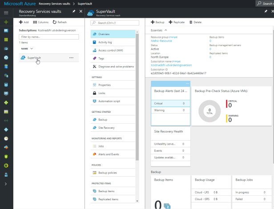This screenshot has height=209, width=274.
Task: Refresh the vaults list
Action: (x=60, y=22)
